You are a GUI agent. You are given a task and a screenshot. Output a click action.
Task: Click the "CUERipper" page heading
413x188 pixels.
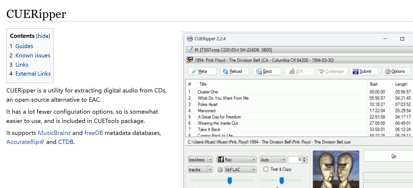(36, 14)
